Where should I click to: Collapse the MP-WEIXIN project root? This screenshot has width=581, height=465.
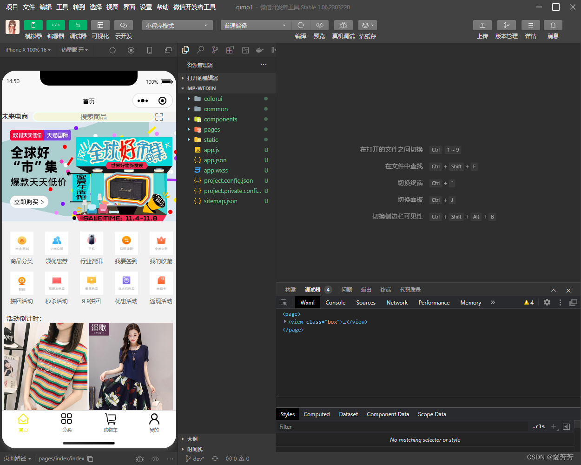pyautogui.click(x=227, y=88)
